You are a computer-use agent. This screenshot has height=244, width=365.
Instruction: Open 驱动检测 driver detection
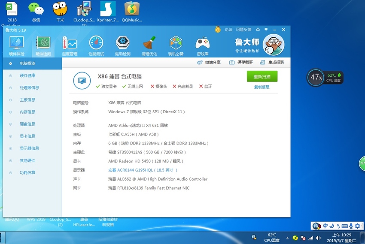123,46
